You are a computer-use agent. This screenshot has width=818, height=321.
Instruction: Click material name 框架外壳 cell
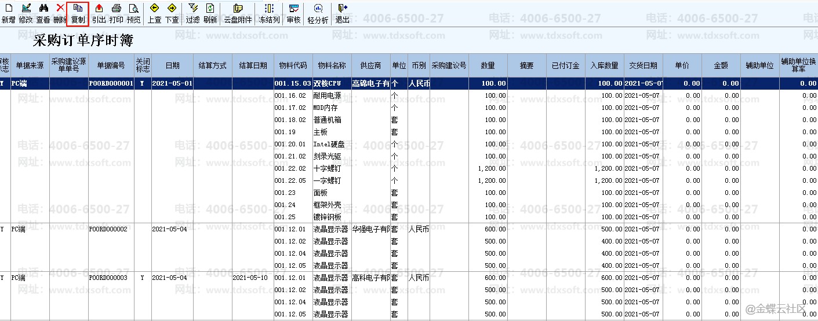332,205
